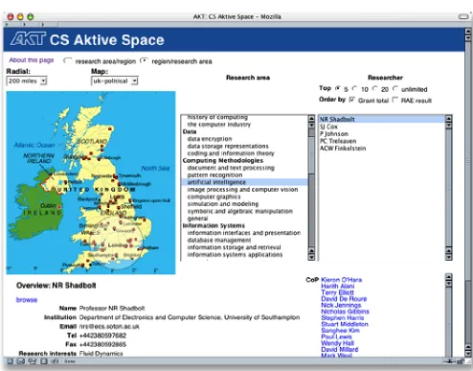Screen dimensions: 473x371
Task: Open Stuart Middleton CoP link
Action: pos(345,324)
